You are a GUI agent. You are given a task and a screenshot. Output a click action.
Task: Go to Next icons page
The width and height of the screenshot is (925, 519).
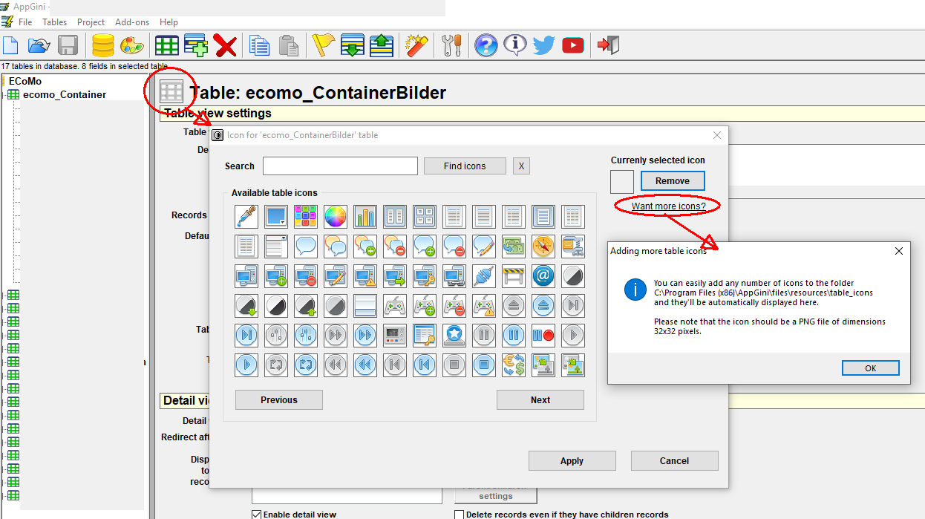coord(540,400)
